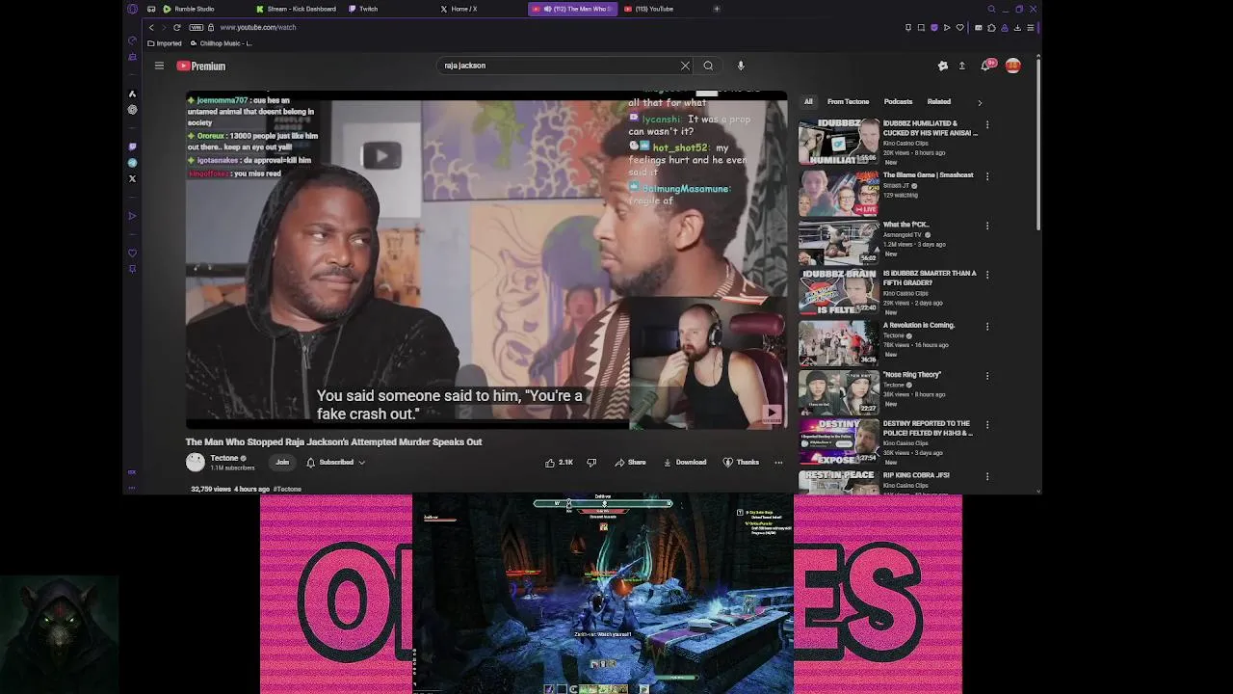1233x694 pixels.
Task: Open options for 'Nose Ring Theory' video
Action: [987, 376]
